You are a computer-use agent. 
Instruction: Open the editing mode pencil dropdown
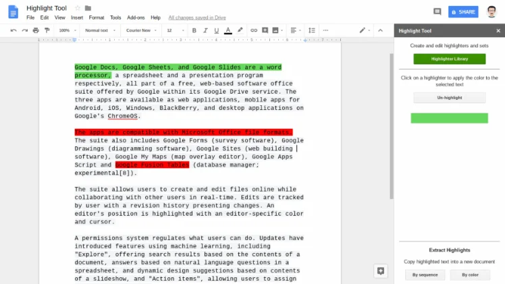365,30
